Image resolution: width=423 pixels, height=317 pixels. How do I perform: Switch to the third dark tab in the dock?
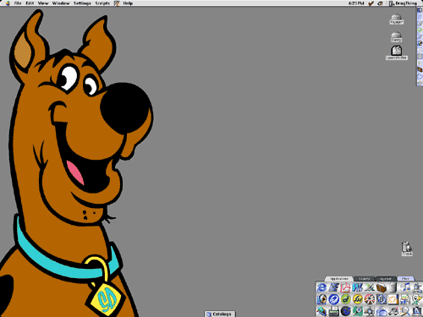pos(386,278)
